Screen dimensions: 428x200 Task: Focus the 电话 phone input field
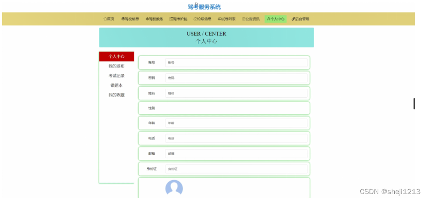pos(236,138)
